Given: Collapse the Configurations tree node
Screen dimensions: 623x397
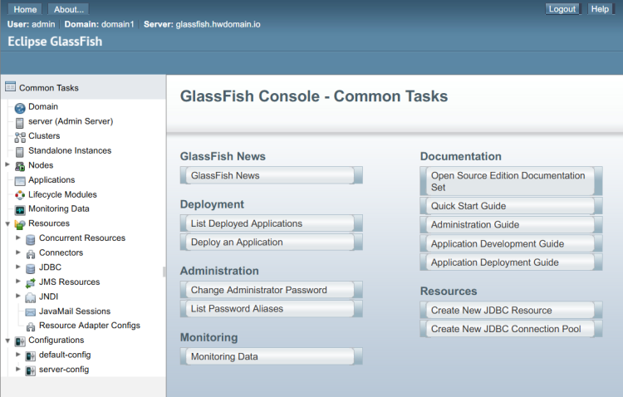Looking at the screenshot, I should (7, 341).
